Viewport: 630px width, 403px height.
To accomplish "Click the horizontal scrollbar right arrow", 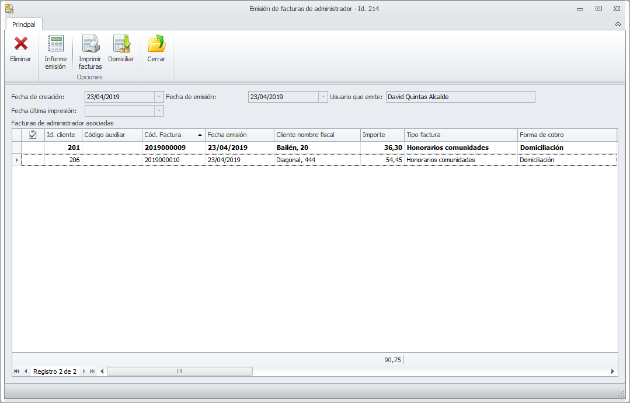I will point(612,372).
